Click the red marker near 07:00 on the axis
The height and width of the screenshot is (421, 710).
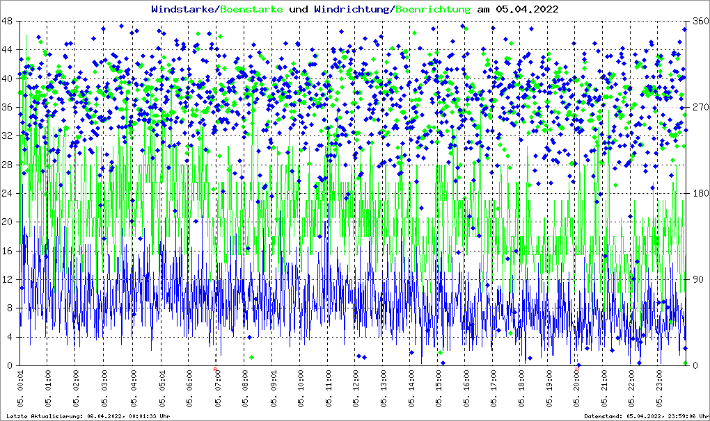coord(215,369)
